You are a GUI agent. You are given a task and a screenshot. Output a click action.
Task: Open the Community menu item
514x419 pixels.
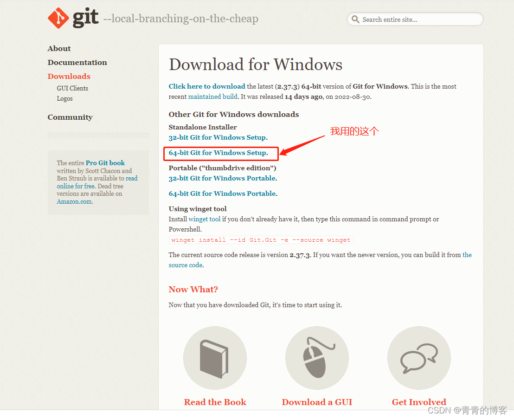click(70, 117)
